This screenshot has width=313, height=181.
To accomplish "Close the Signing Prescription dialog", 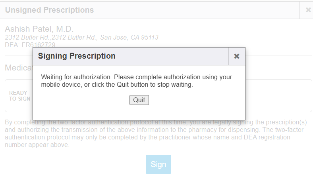I will click(237, 56).
